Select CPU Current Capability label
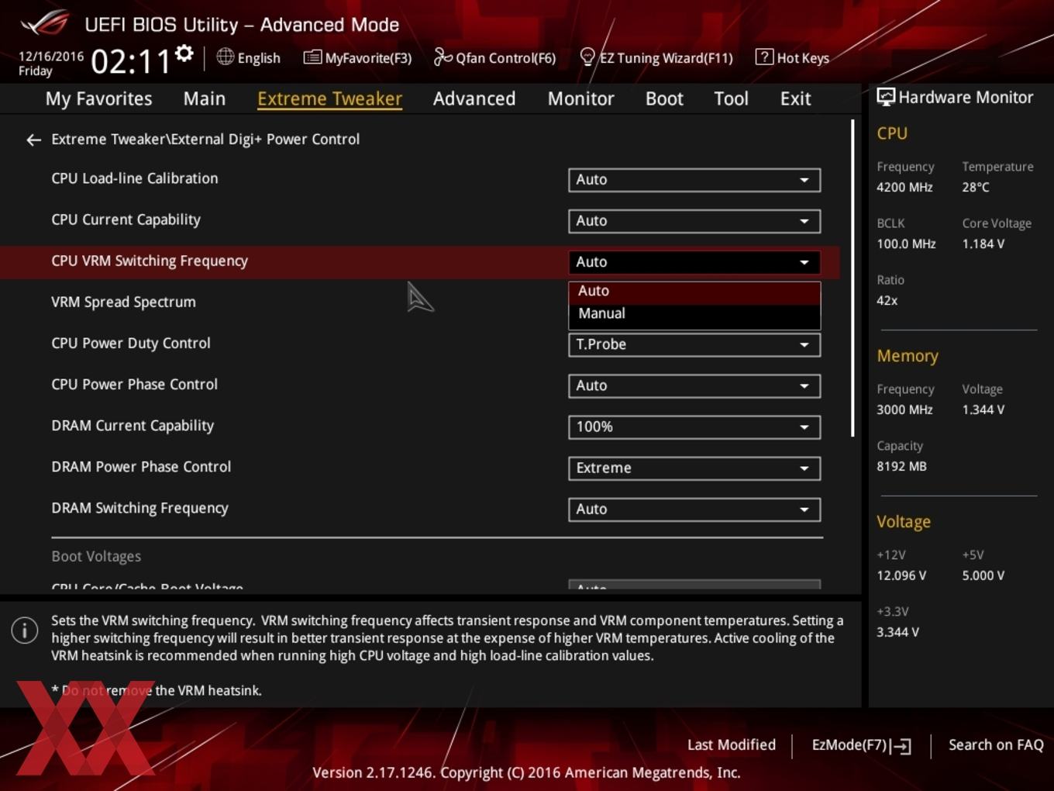1054x791 pixels. [x=126, y=219]
